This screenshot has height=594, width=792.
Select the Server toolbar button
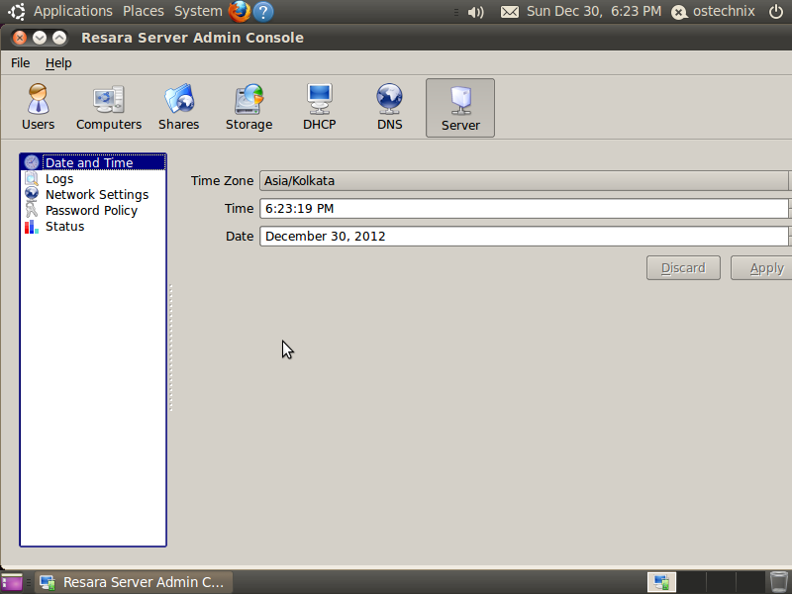(x=460, y=108)
